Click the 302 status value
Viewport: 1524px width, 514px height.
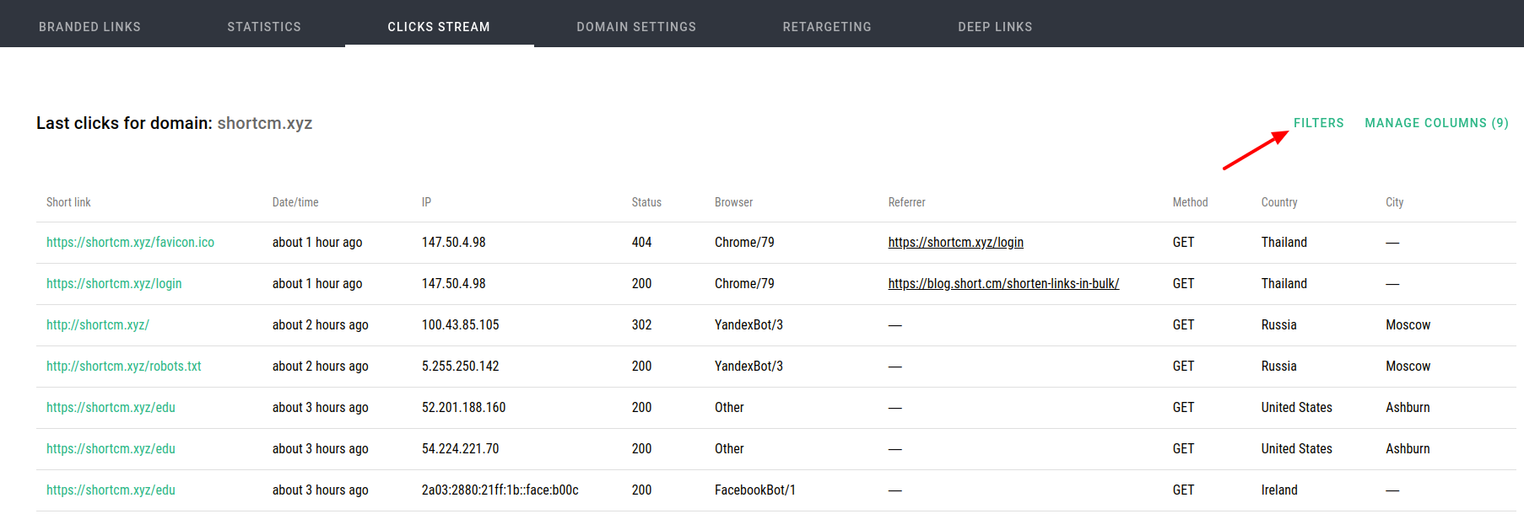641,325
